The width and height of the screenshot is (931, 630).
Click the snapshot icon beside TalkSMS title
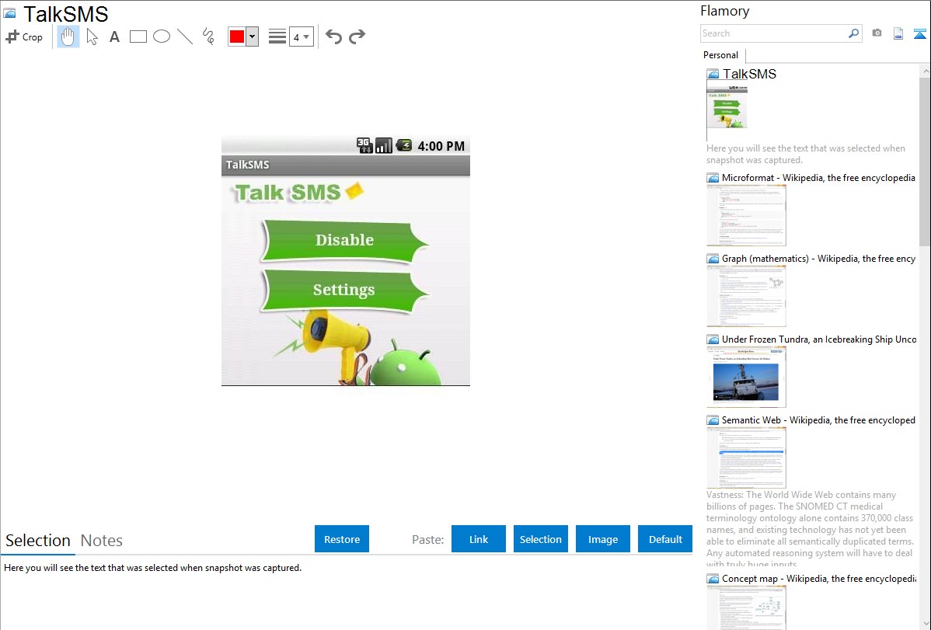[x=10, y=13]
